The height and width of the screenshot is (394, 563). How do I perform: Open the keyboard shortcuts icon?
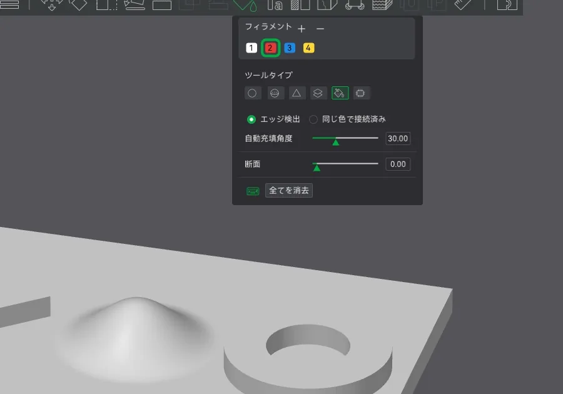[x=253, y=191]
